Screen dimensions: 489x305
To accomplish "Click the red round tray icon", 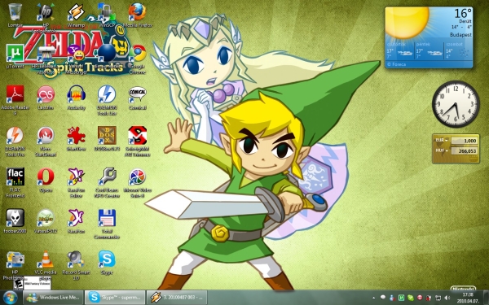I will pyautogui.click(x=420, y=298).
